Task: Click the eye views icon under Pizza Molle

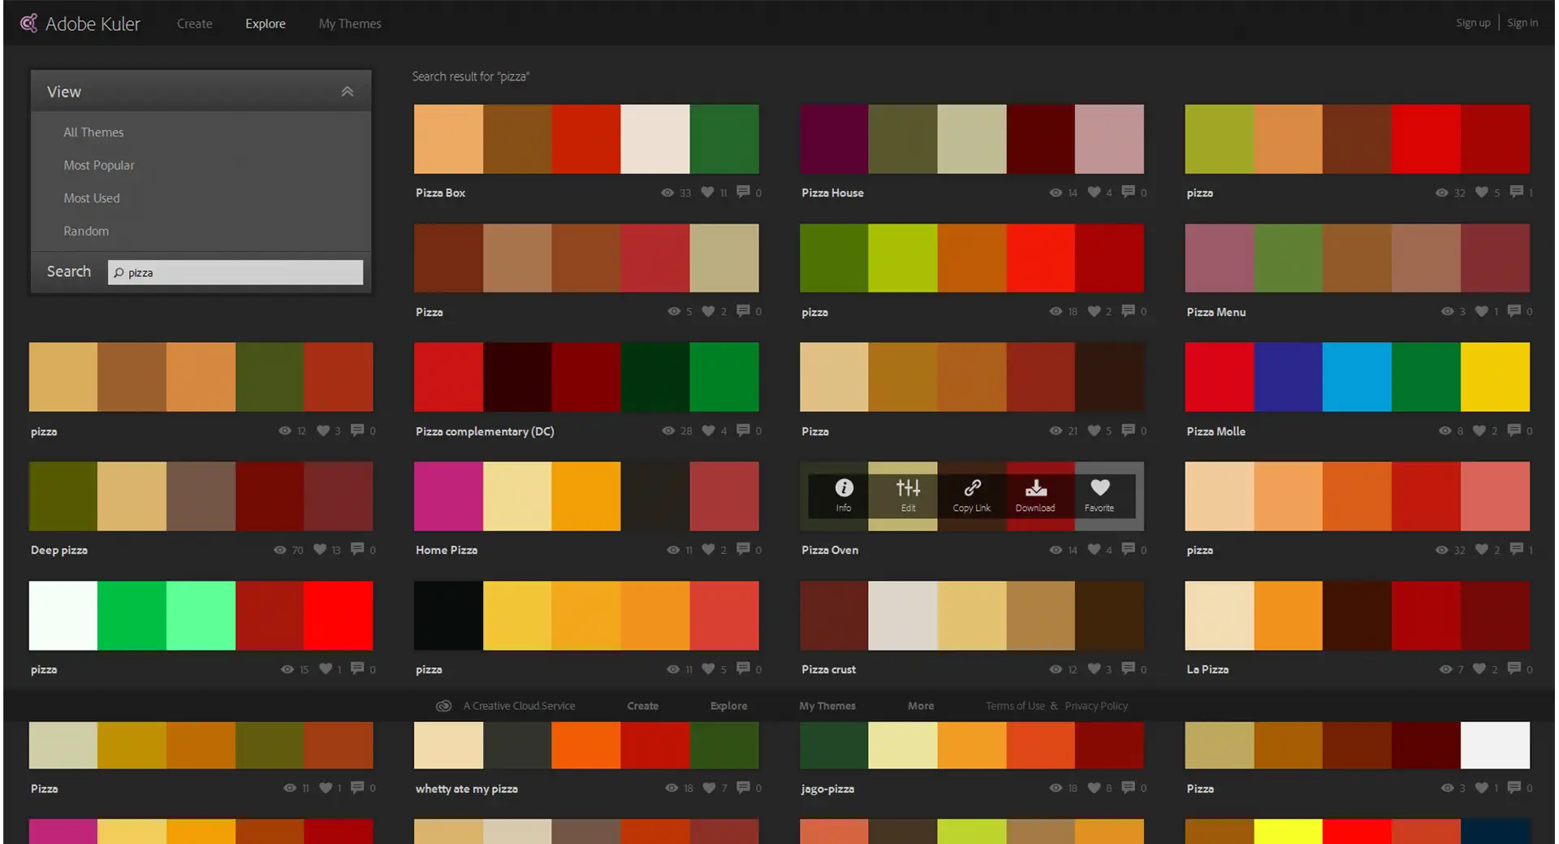Action: [x=1445, y=431]
